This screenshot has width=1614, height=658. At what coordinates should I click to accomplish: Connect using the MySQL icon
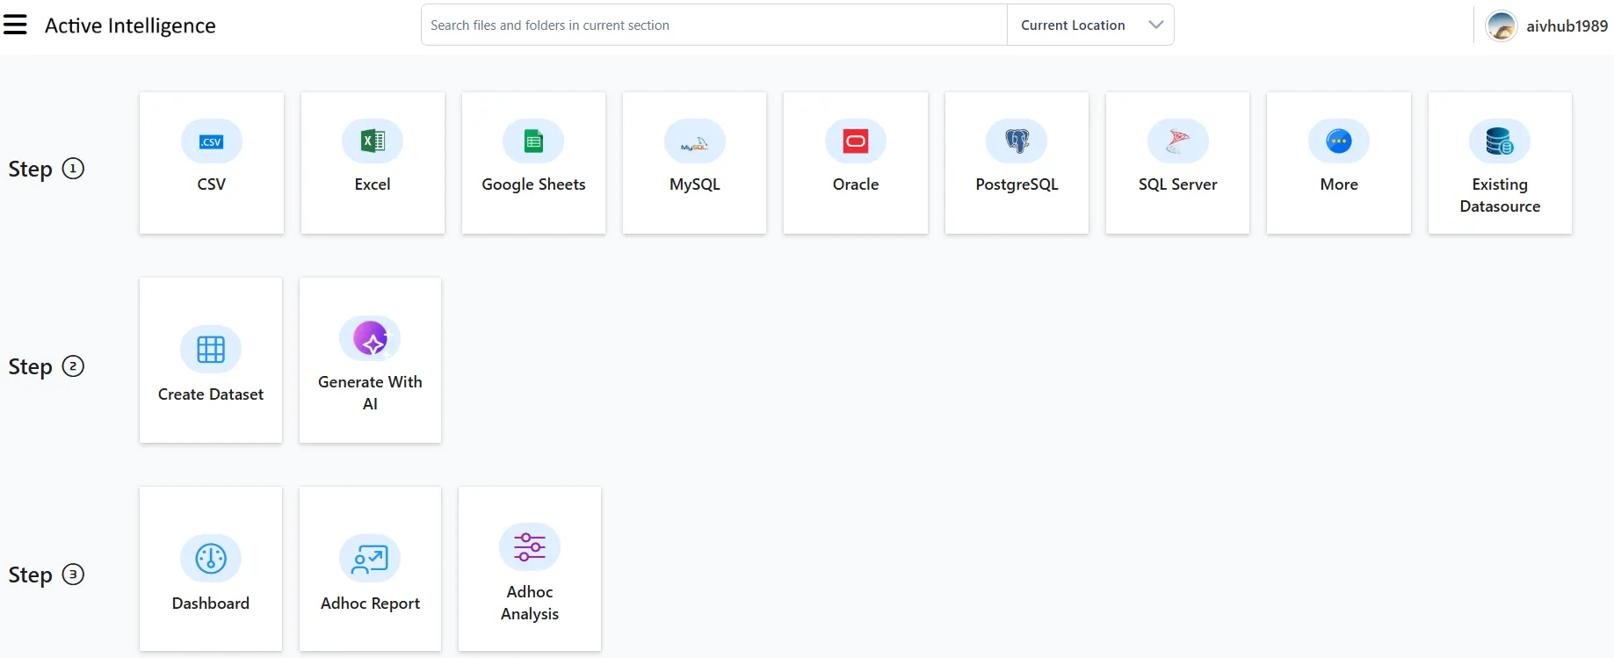[695, 141]
